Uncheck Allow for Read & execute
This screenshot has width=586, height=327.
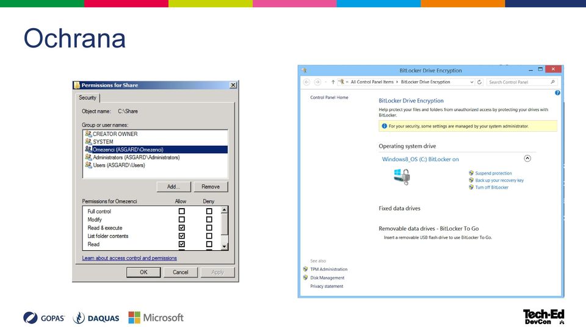(182, 228)
